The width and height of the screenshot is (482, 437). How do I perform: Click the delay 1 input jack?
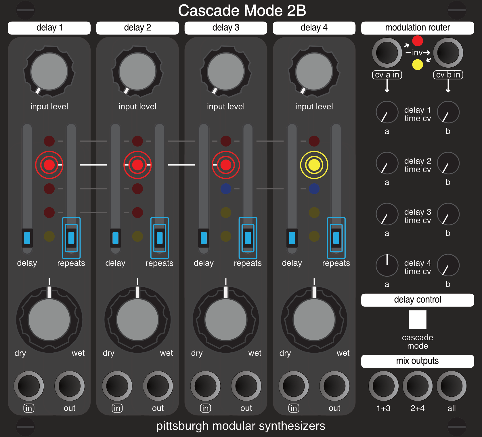click(29, 386)
